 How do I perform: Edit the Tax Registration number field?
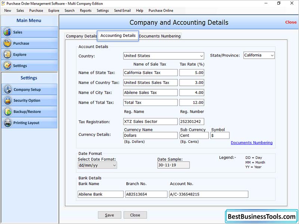coord(192,121)
